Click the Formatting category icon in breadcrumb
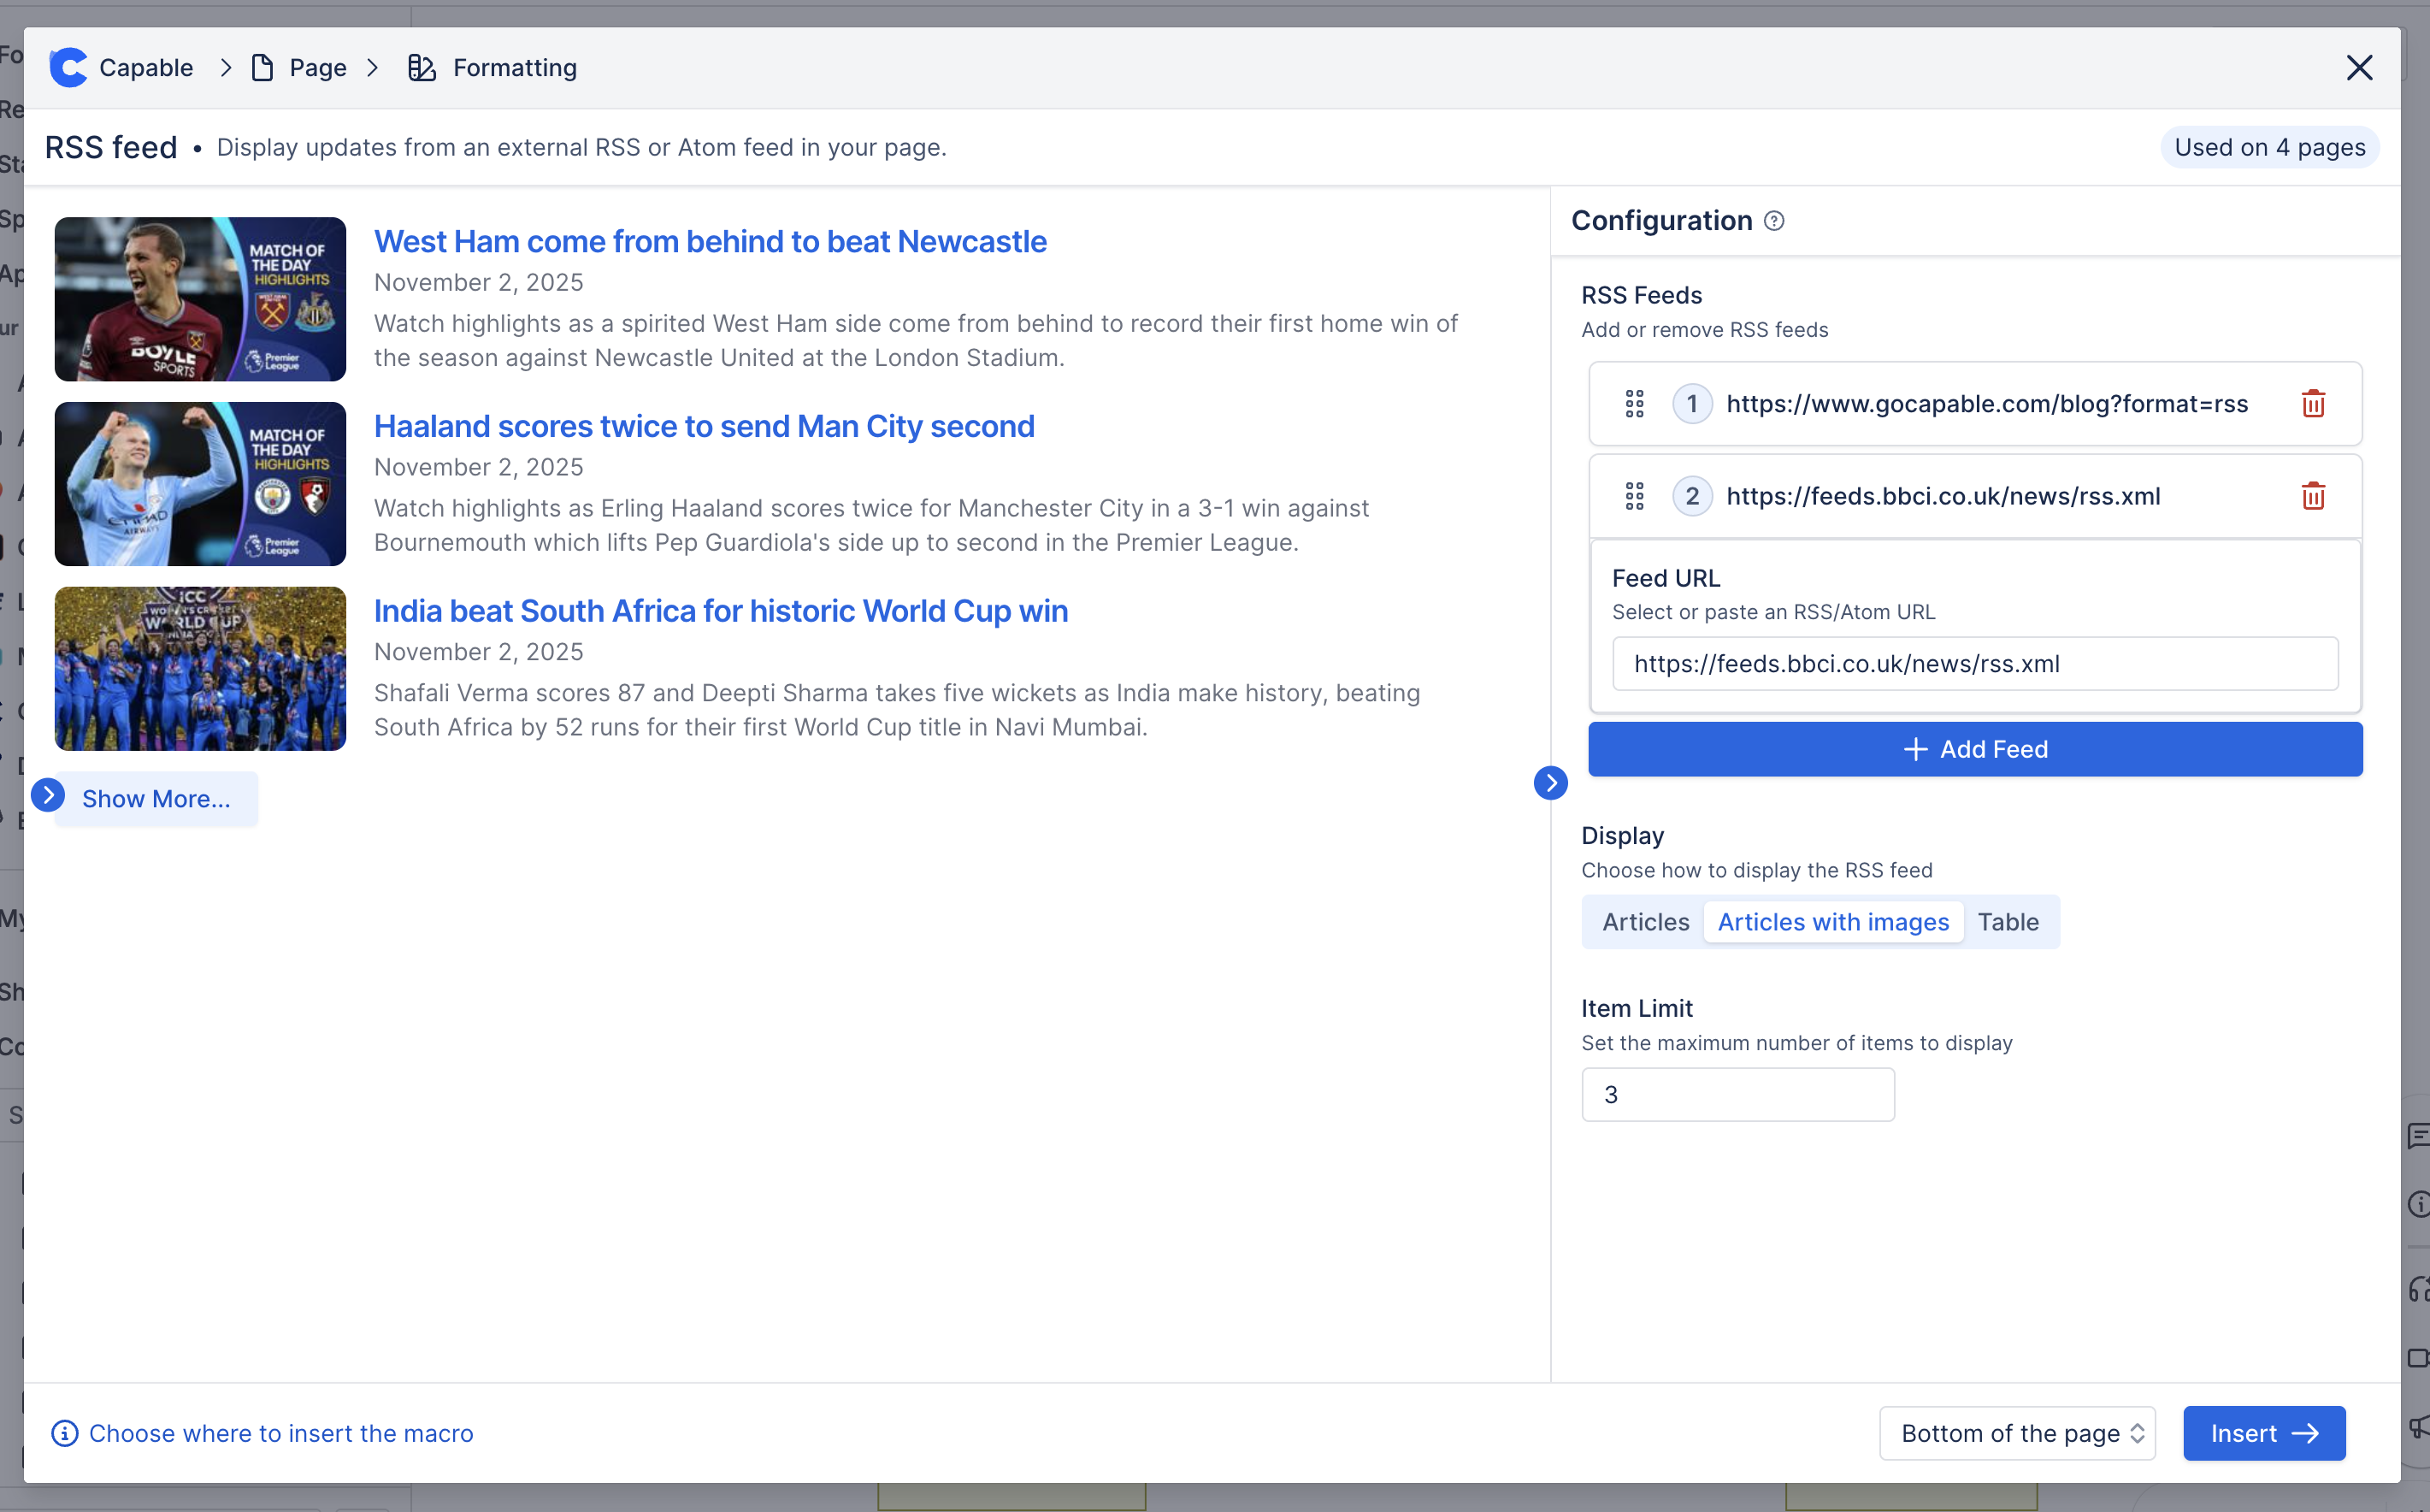Screen dimensions: 2430x1512 pyautogui.click(x=422, y=68)
